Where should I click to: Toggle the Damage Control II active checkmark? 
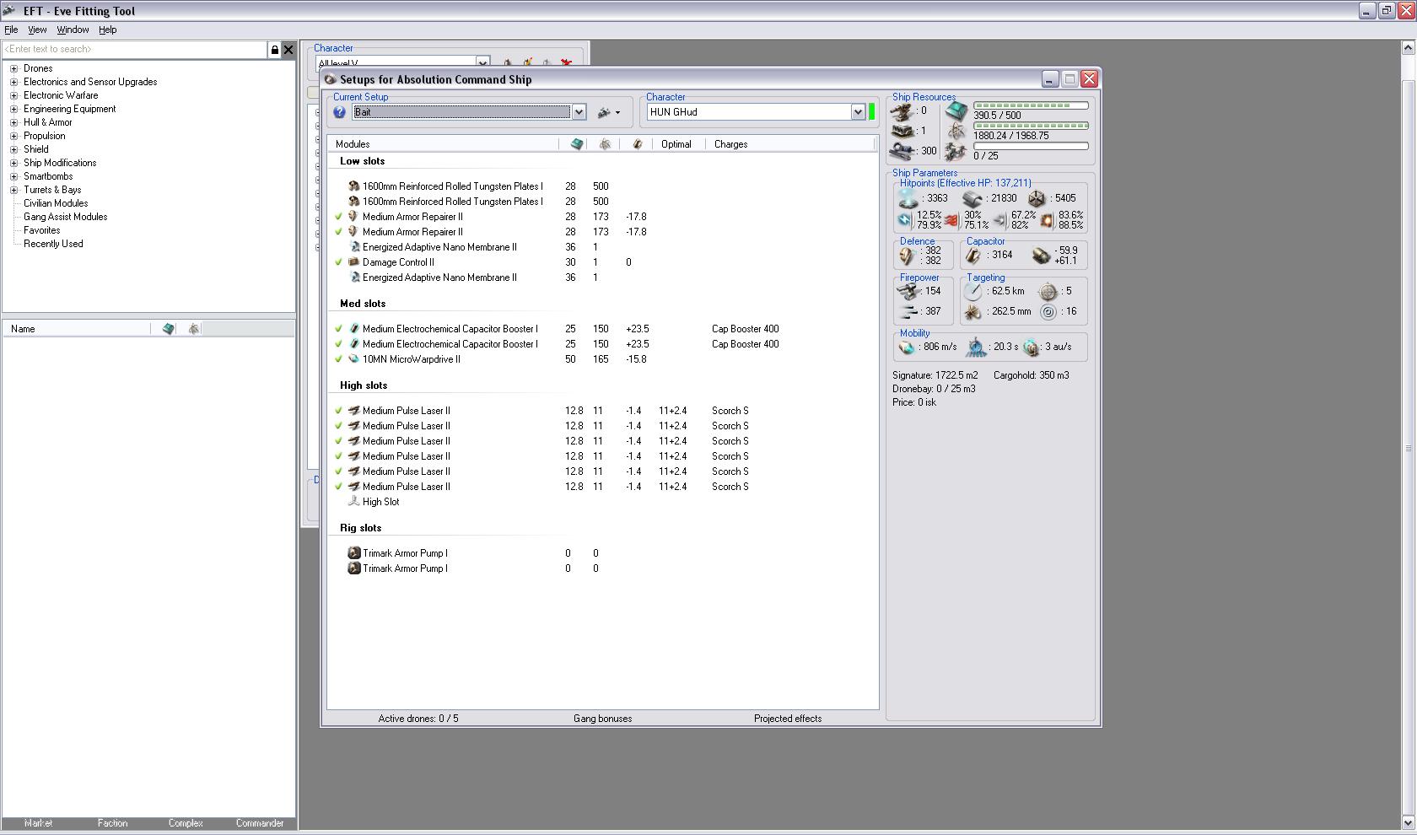339,262
